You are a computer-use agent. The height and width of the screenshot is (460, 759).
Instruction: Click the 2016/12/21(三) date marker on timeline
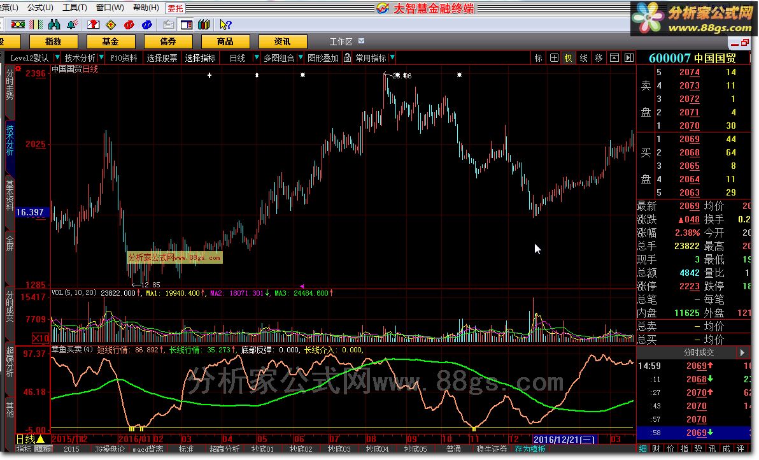coord(565,439)
